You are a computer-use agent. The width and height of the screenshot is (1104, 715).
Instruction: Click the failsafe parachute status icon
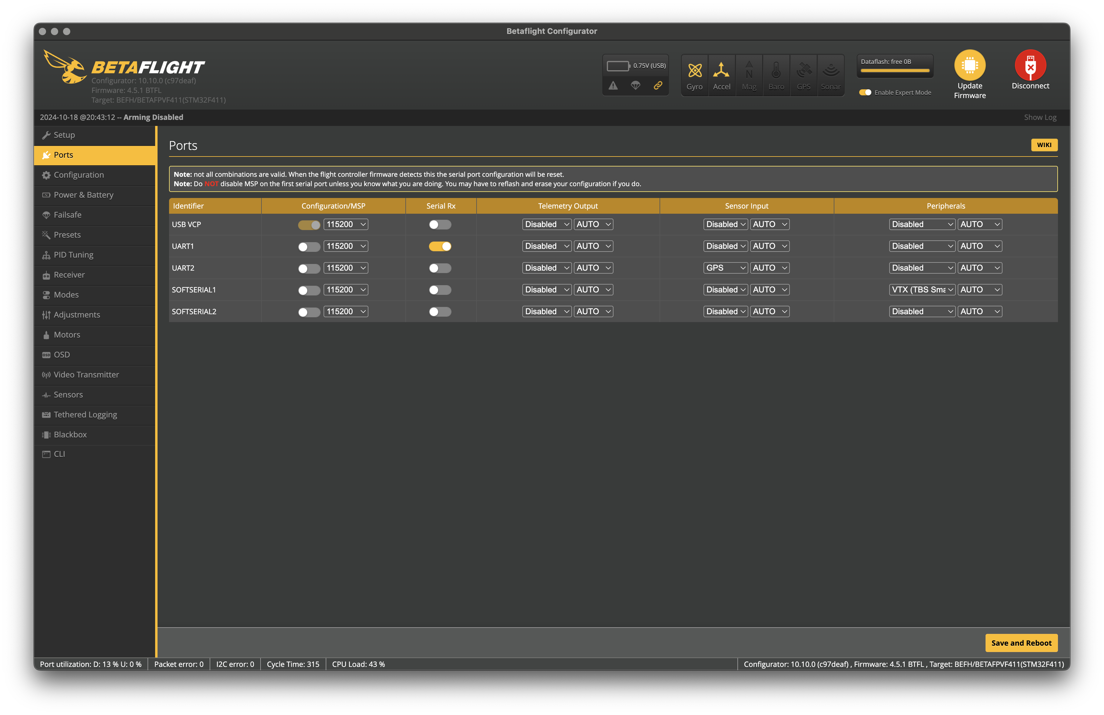635,85
